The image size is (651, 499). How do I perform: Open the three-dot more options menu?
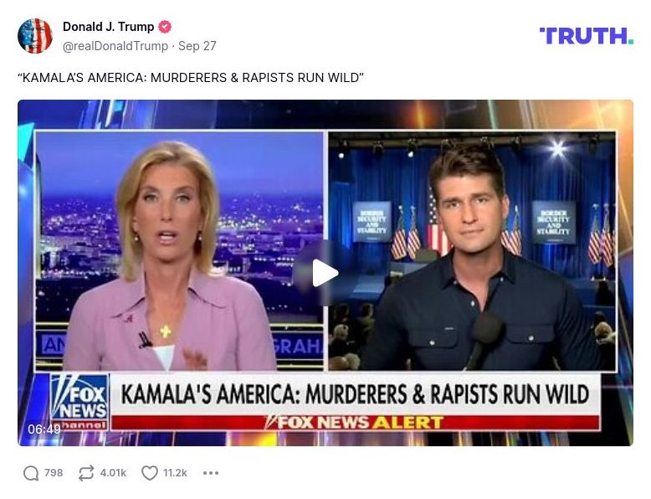[211, 473]
